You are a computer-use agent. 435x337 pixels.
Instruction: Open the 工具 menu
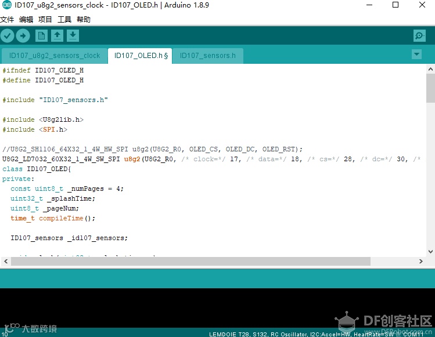pyautogui.click(x=64, y=19)
